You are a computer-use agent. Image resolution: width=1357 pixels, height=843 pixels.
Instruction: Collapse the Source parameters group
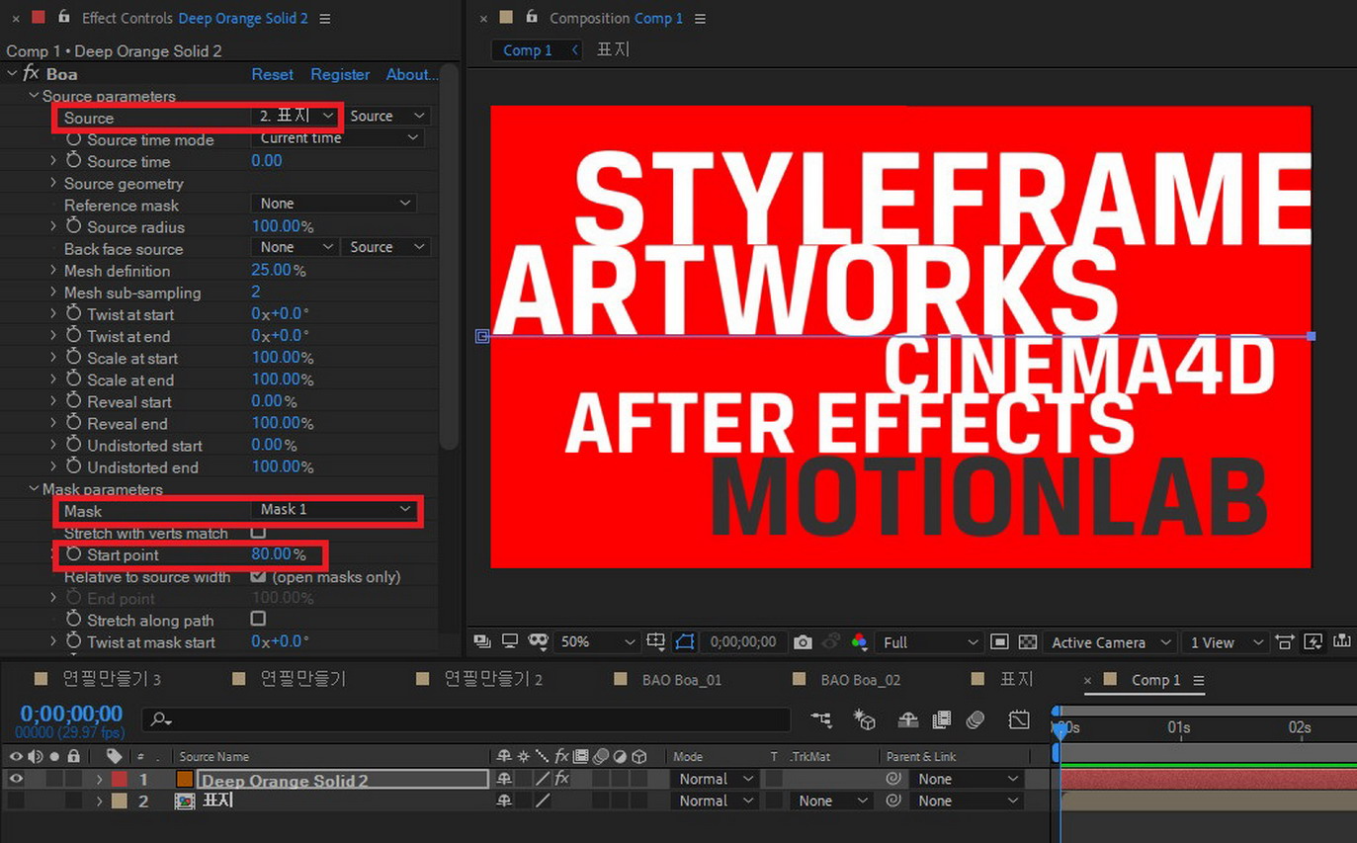(x=34, y=96)
